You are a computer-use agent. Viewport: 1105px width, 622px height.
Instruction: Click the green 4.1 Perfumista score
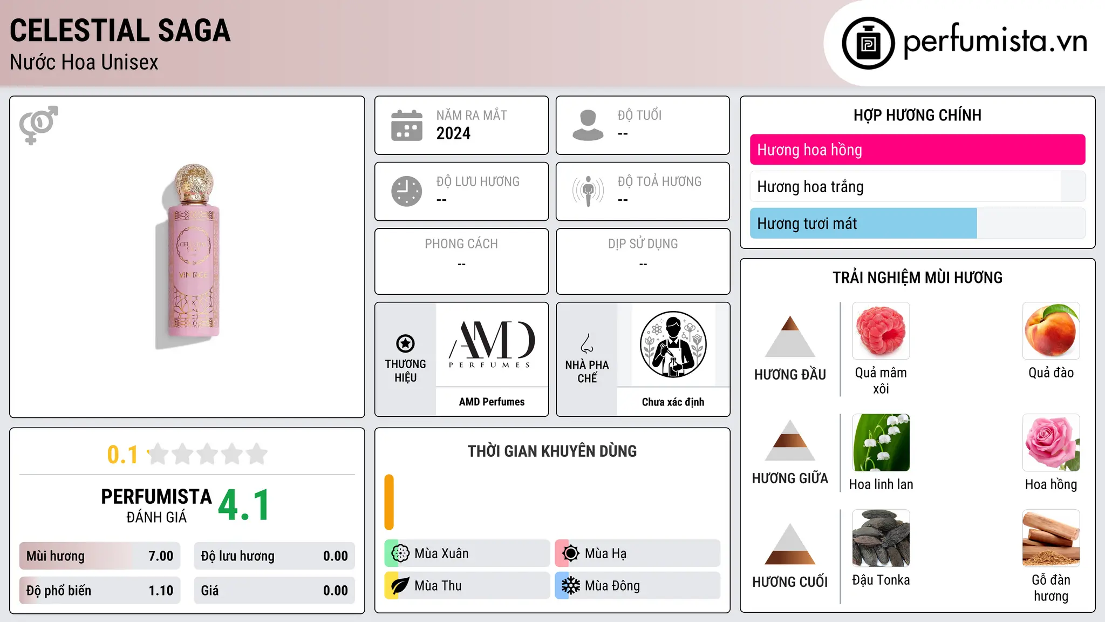coord(244,505)
